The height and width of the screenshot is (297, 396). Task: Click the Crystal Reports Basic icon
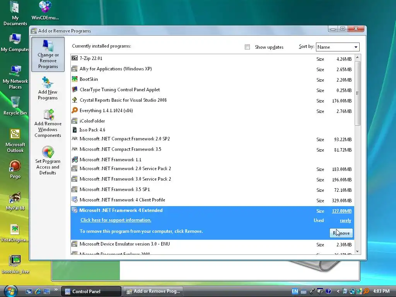pos(75,100)
